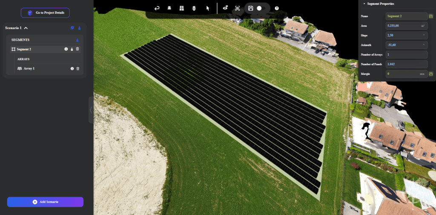Click the Add Scenario button
The image size is (436, 215).
point(45,202)
